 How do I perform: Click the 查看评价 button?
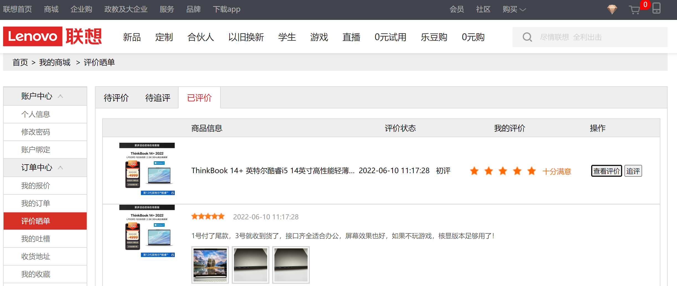606,171
